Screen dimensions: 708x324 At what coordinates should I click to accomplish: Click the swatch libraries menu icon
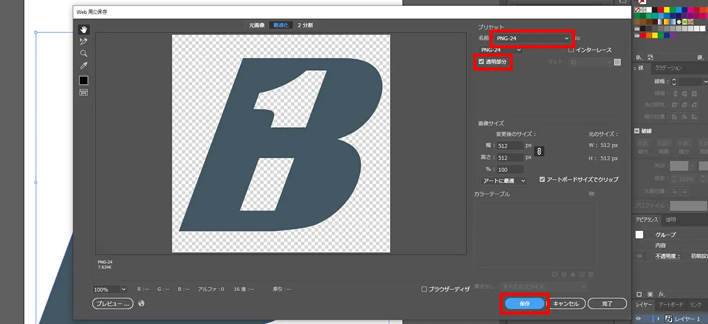click(638, 57)
